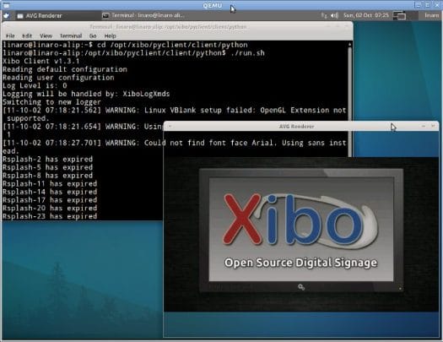Click 'Logging will be handled by: XiboLogXmds' line
The image size is (443, 342).
[x=86, y=94]
